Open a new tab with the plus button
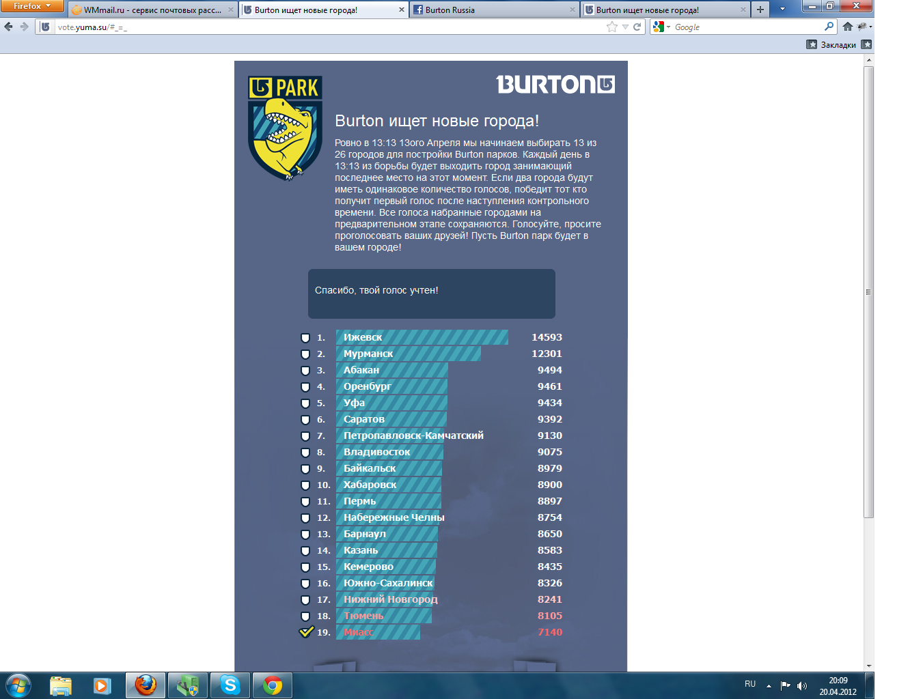 760,10
